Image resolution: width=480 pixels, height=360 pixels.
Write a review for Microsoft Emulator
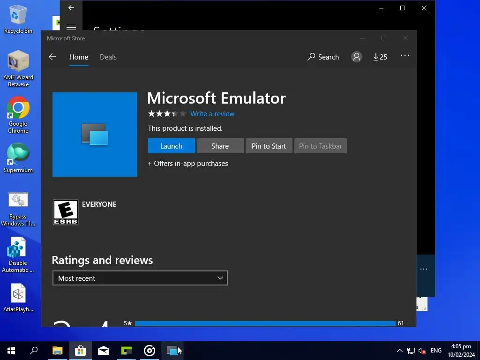point(212,114)
